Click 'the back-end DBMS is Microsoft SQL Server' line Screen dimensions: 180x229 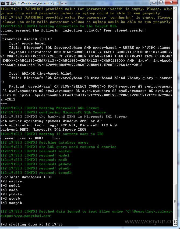tap(64, 117)
